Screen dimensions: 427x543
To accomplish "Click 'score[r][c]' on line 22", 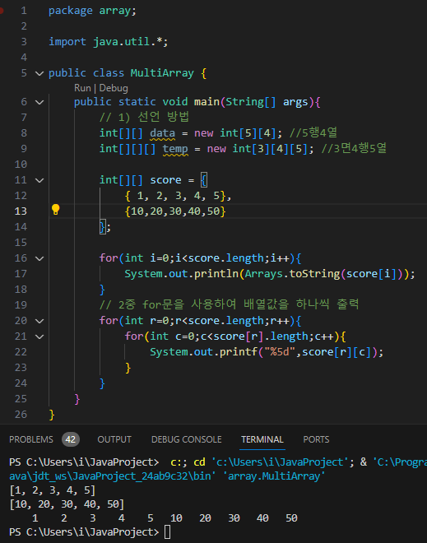I will coord(339,352).
